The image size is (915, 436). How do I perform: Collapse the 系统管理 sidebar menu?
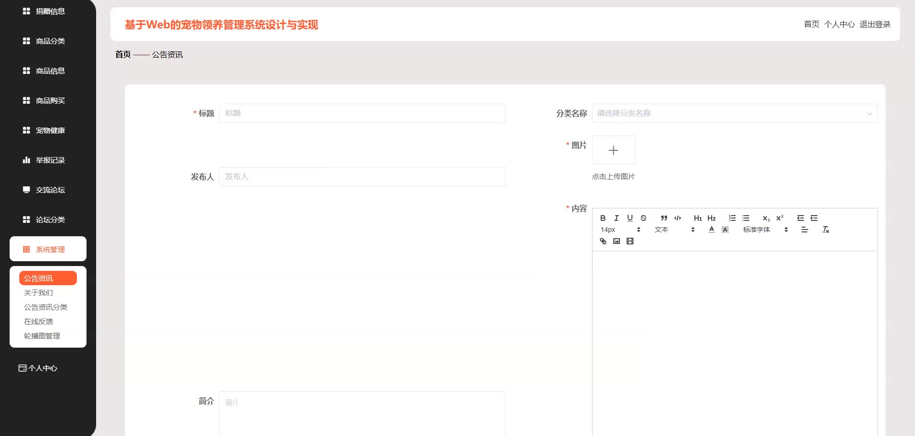48,249
